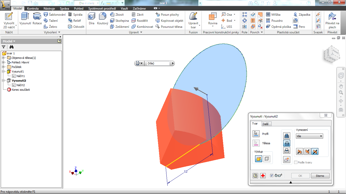Choose the Skořepina shell tool
The height and width of the screenshot is (194, 346).
[119, 21]
